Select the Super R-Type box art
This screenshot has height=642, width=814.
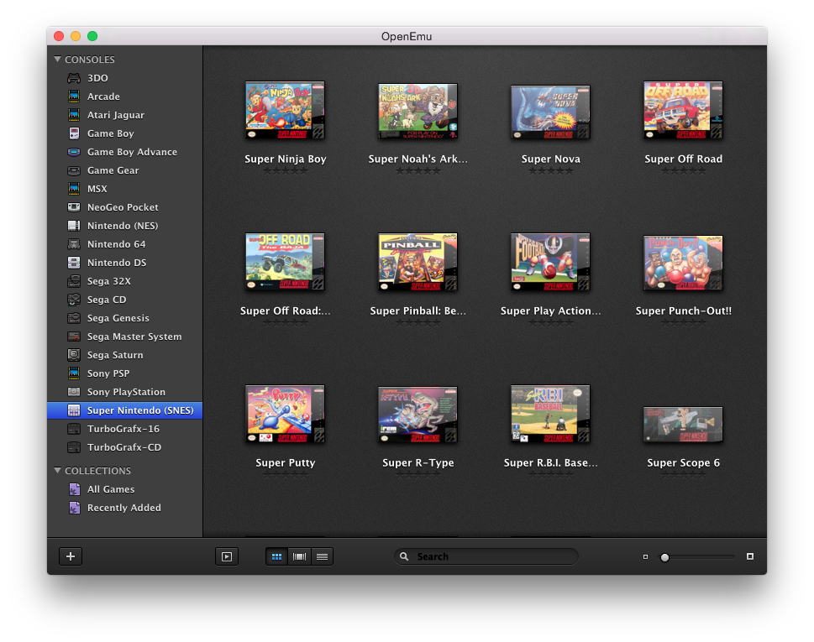(x=418, y=415)
